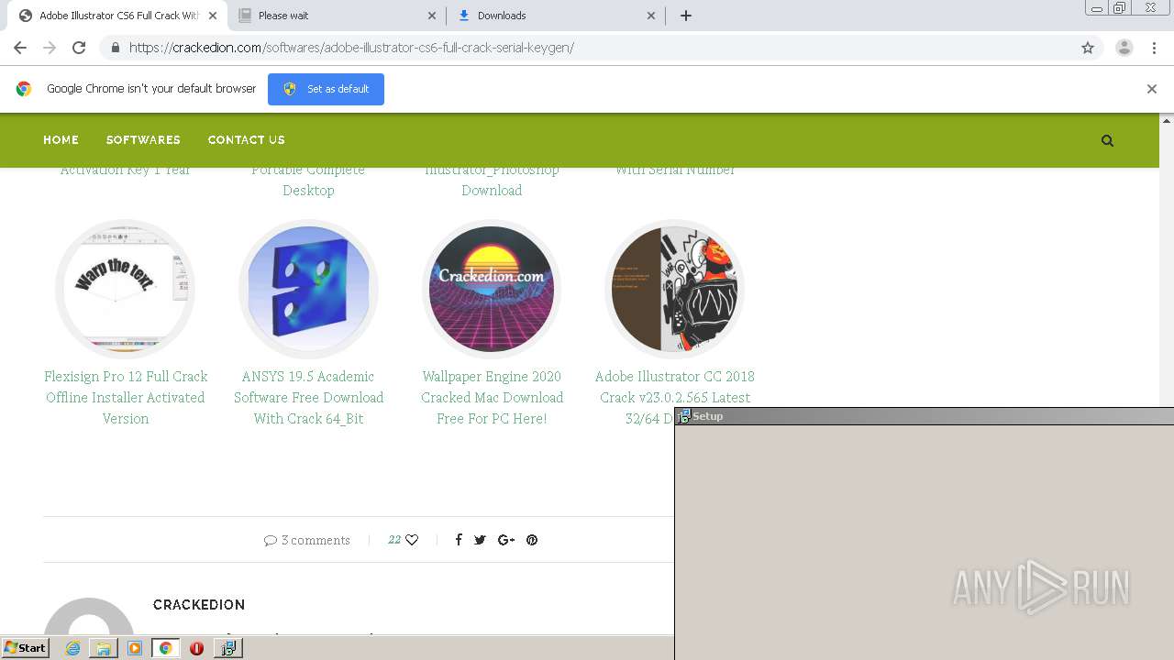
Task: Open a new browser tab
Action: [686, 16]
